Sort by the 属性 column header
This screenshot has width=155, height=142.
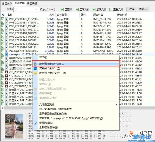[83, 15]
